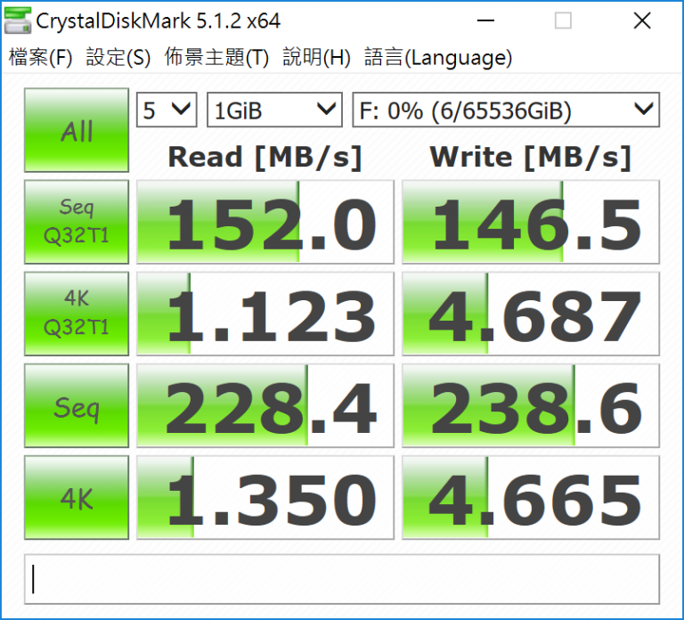The width and height of the screenshot is (684, 620).
Task: Click the Seq Q32T1 write value 146.5
Action: coord(531,222)
